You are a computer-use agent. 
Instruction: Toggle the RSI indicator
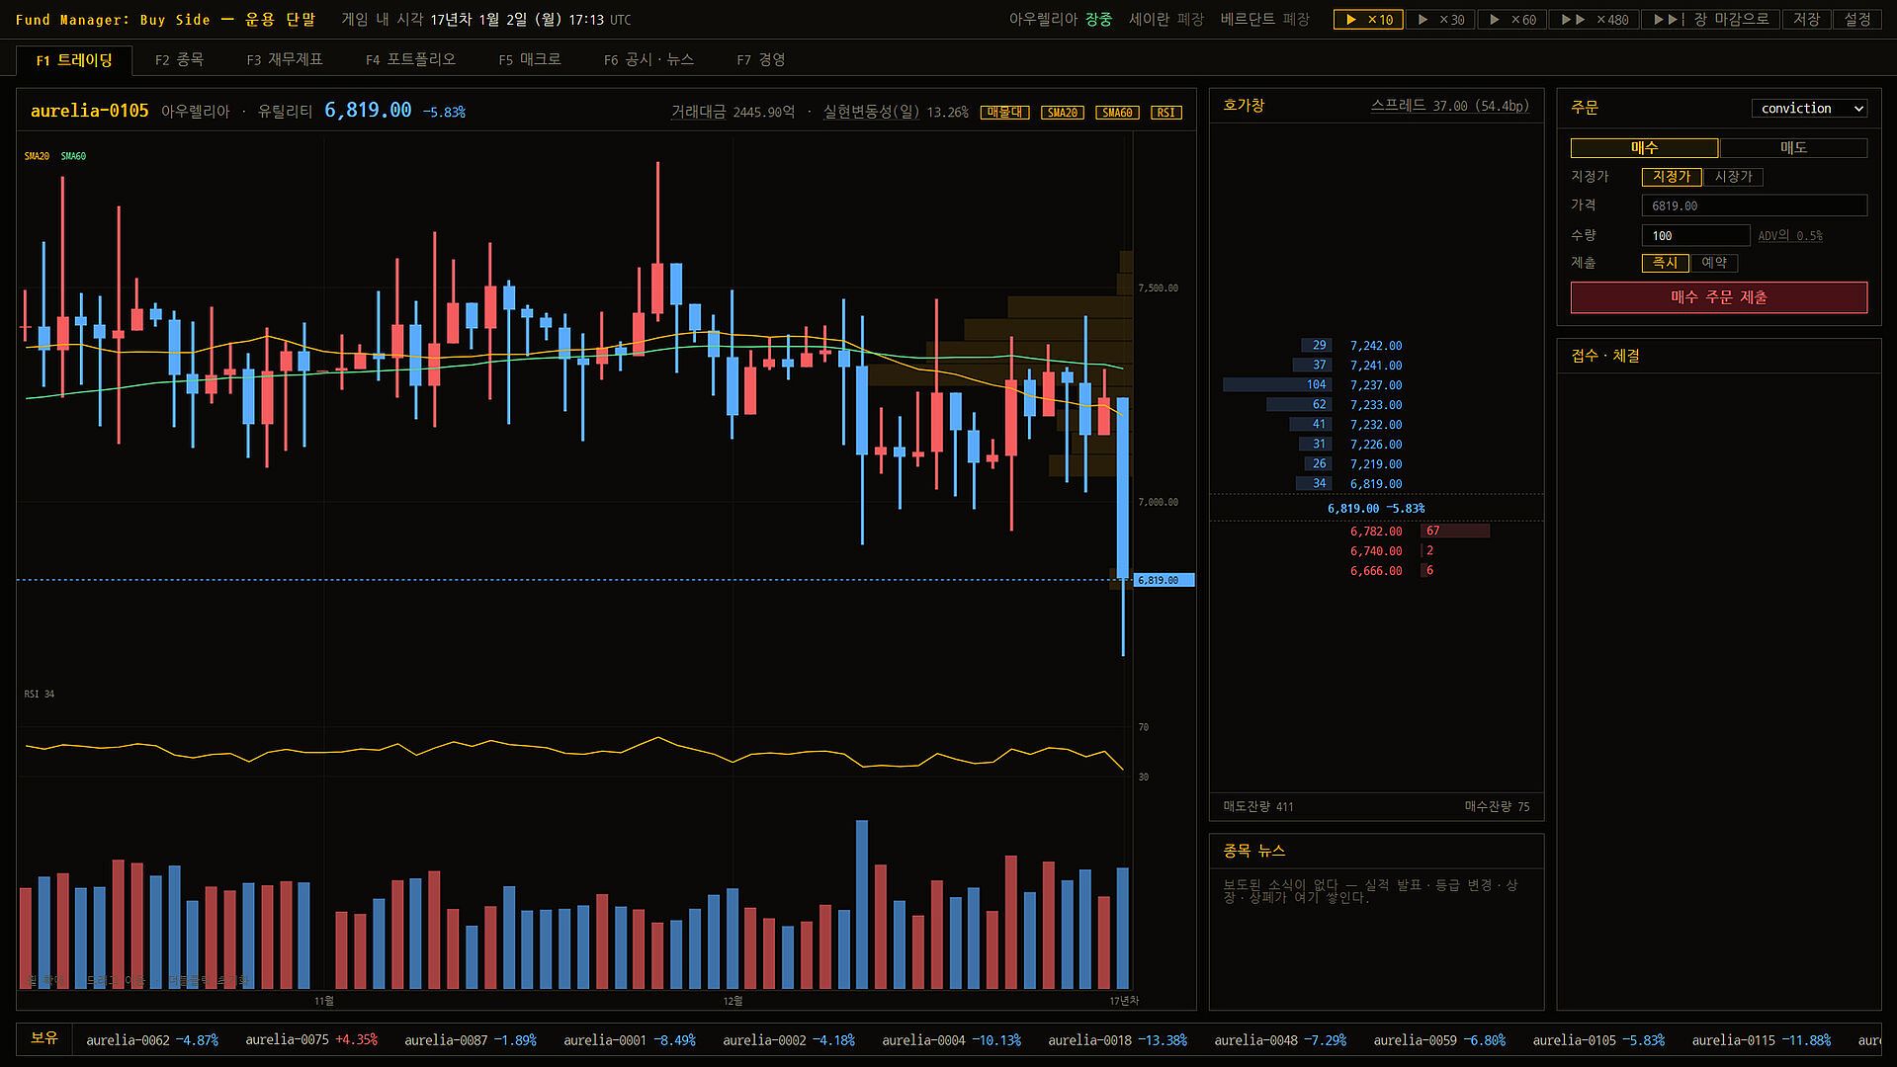point(1166,113)
